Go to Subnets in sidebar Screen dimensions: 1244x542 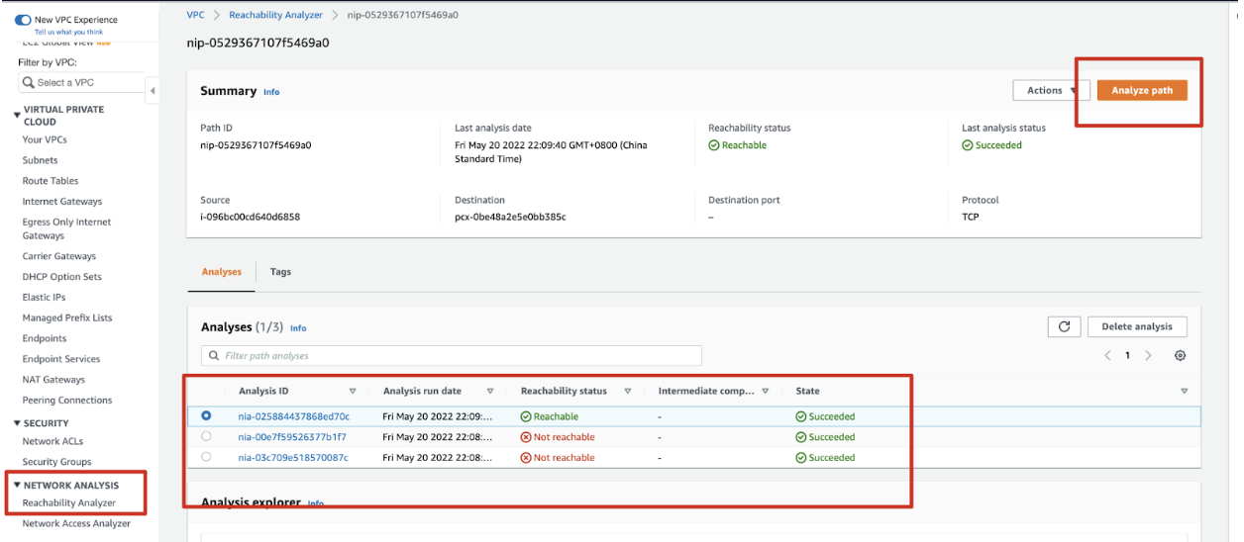[x=41, y=160]
